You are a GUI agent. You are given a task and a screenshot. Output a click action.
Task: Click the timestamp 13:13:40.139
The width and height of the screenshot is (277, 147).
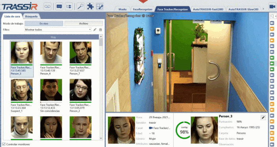(48, 71)
